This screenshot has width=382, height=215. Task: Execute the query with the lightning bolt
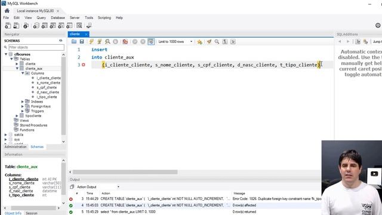[91, 42]
